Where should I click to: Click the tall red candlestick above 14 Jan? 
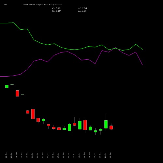(x=85, y=125)
